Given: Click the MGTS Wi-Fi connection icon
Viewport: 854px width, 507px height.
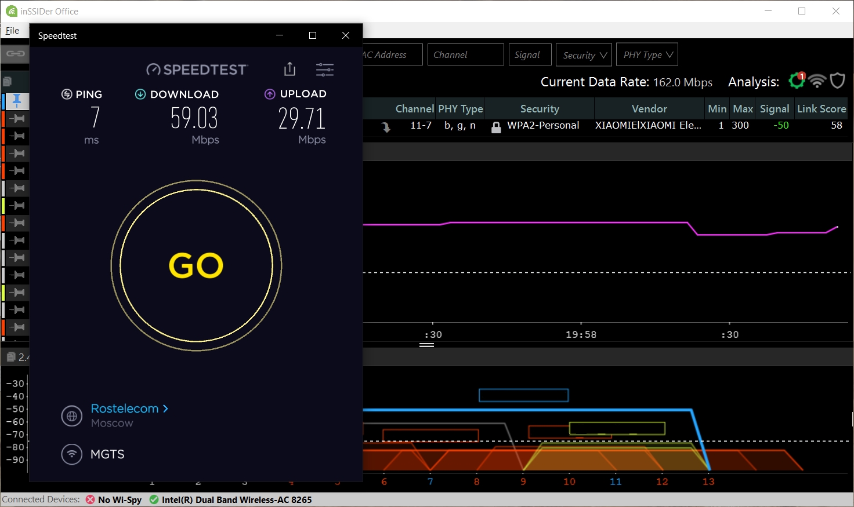Looking at the screenshot, I should [x=72, y=454].
